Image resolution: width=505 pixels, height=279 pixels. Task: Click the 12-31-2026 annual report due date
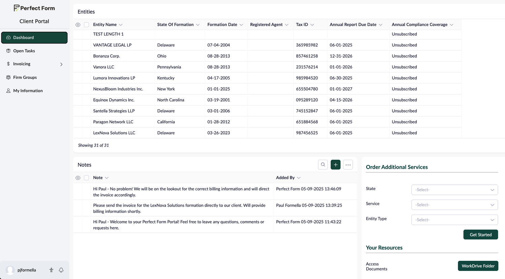click(341, 56)
